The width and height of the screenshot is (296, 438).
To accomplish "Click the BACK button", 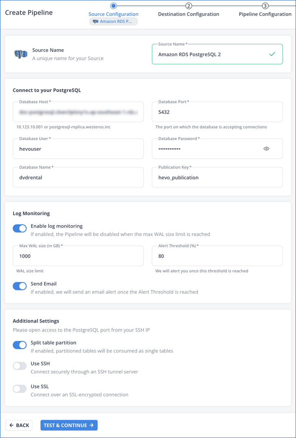I will (19, 425).
